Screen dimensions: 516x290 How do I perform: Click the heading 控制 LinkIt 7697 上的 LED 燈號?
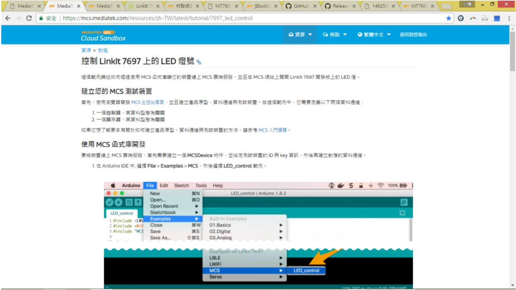(x=138, y=61)
